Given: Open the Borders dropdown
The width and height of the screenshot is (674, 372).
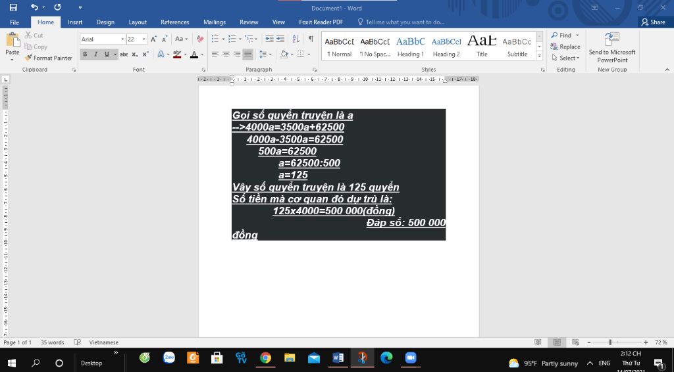Looking at the screenshot, I should click(x=309, y=55).
